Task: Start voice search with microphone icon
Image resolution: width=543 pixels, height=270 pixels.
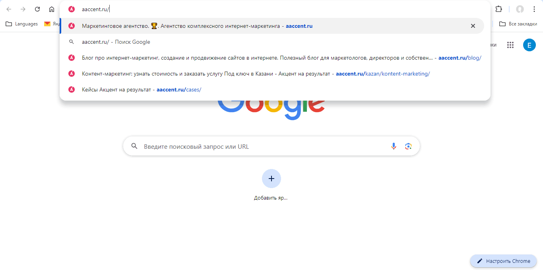Action: [394, 146]
